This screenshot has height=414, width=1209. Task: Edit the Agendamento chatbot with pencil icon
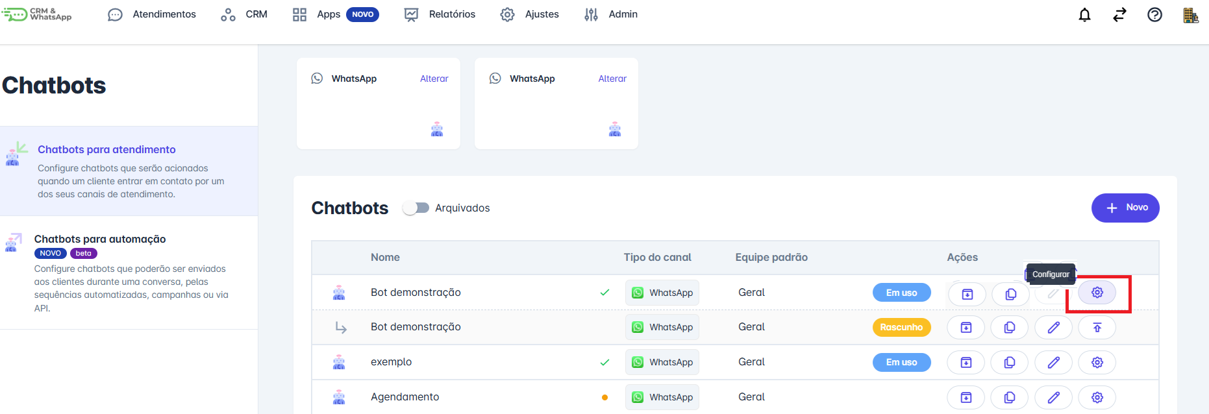[1053, 397]
